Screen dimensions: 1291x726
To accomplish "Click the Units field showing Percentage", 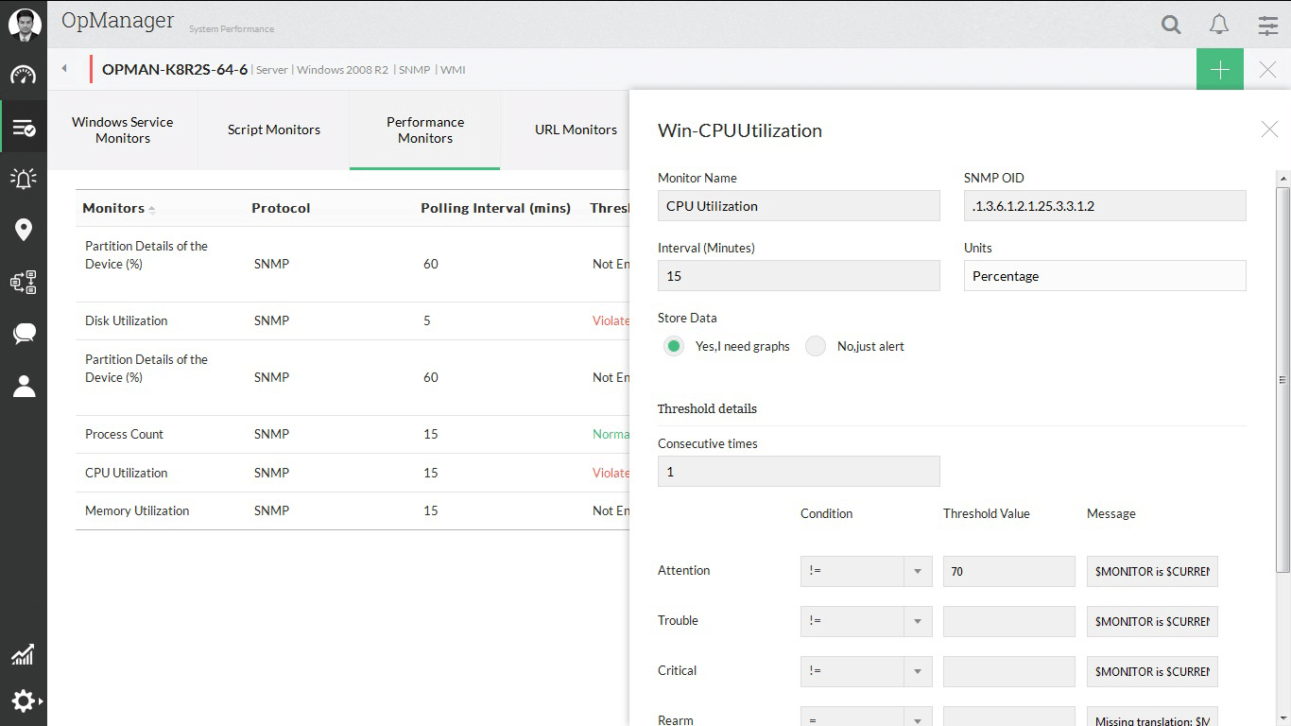I will pos(1105,276).
